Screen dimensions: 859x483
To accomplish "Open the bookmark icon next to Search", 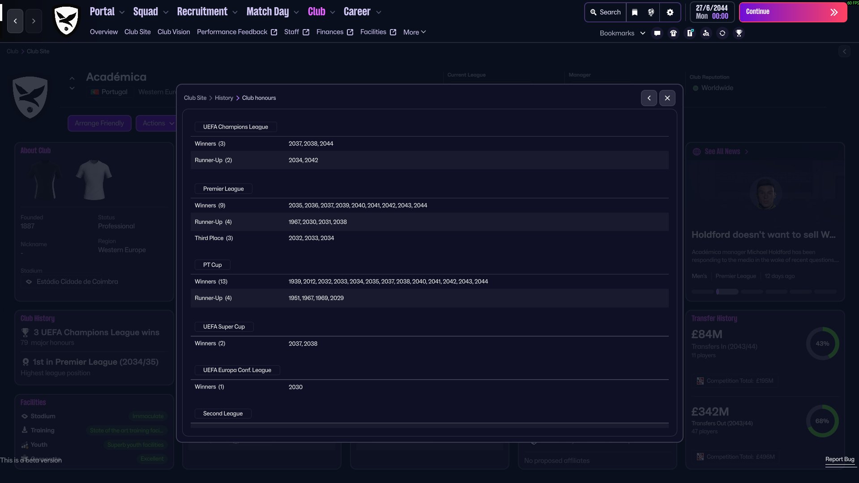I will 635,12.
